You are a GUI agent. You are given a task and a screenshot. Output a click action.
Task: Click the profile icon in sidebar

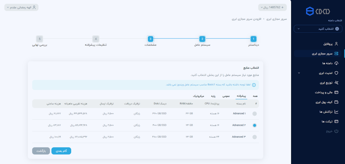coord(336,44)
